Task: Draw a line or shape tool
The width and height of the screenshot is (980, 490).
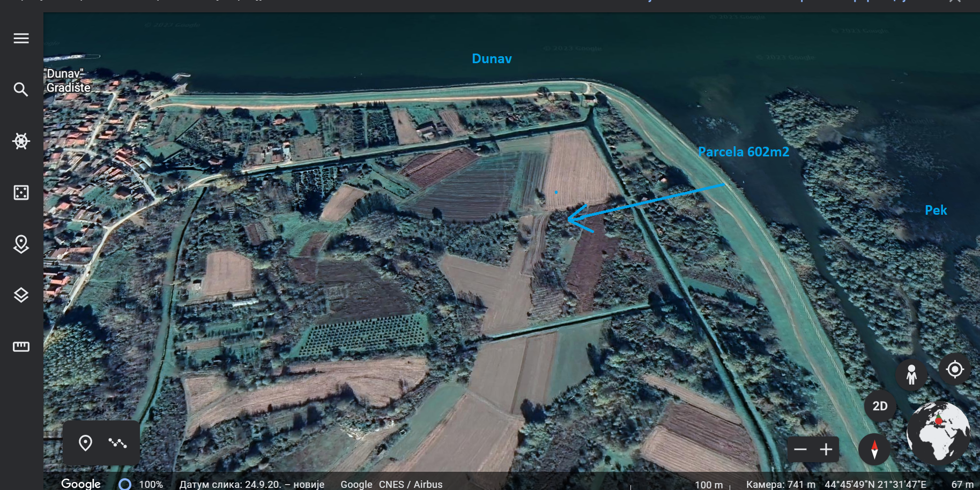Action: 117,443
